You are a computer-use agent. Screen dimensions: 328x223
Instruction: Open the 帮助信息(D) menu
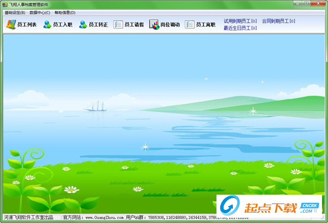(65, 13)
